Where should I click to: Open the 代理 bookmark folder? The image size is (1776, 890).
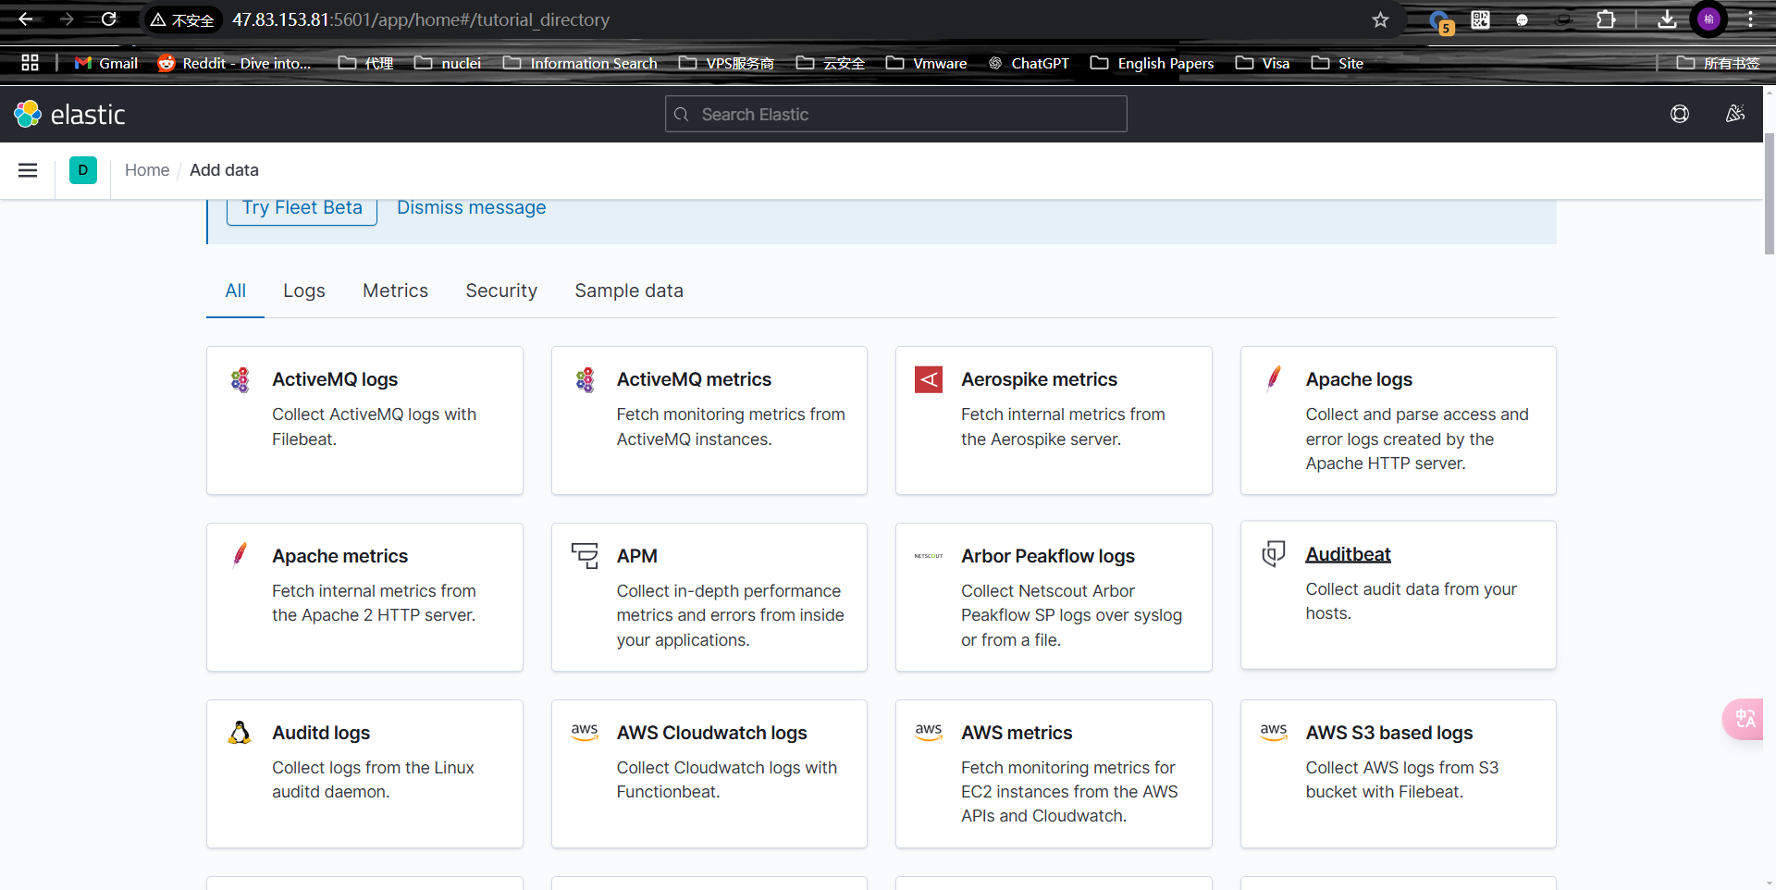[366, 63]
